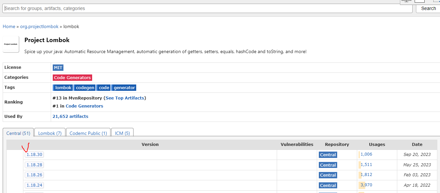440x193 pixels.
Task: Click the Search button
Action: click(x=428, y=8)
